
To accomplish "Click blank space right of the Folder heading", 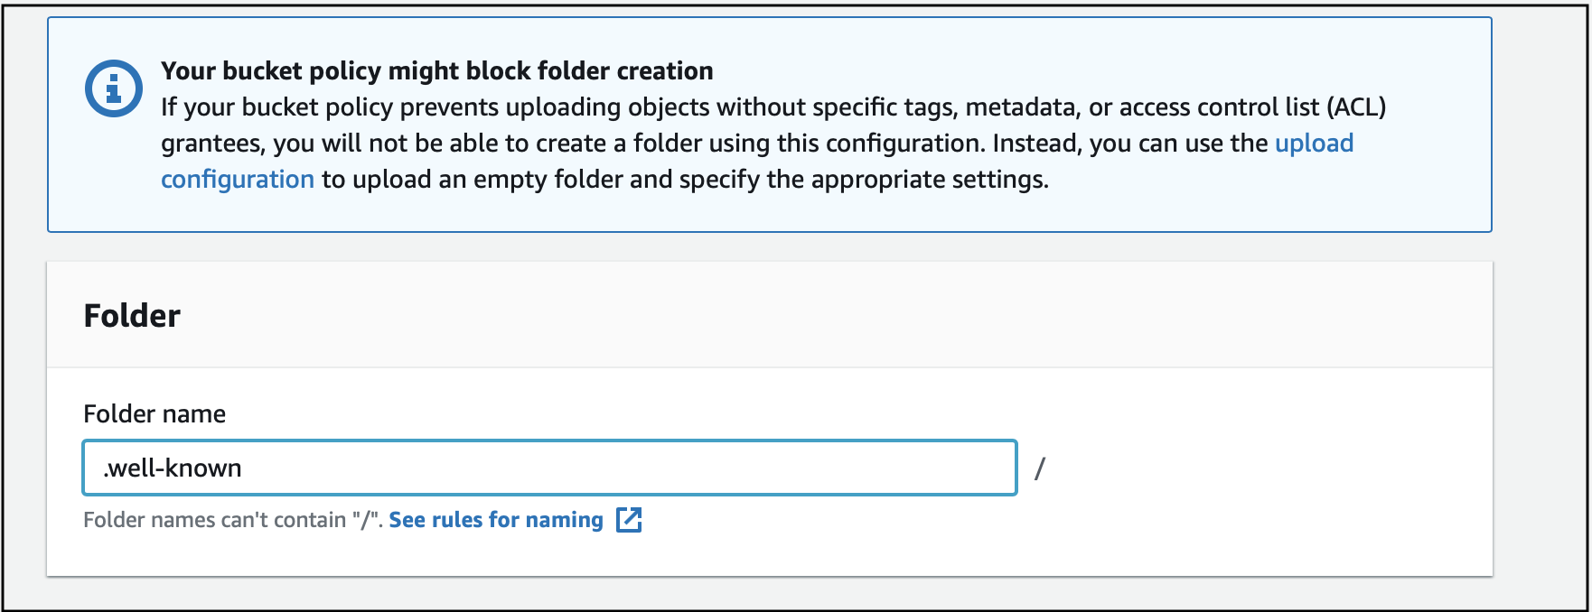I will tap(813, 316).
